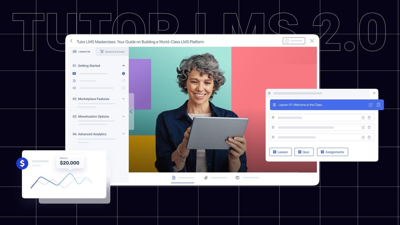This screenshot has height=225, width=400.
Task: Open the attachments paperclip tab
Action: [x=216, y=178]
